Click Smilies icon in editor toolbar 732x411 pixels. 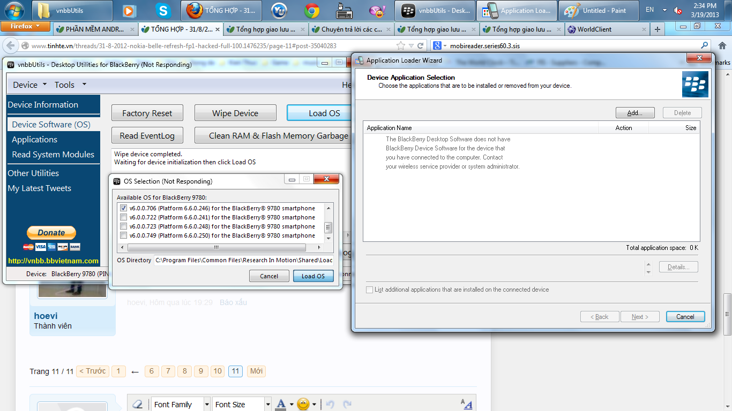pos(303,405)
